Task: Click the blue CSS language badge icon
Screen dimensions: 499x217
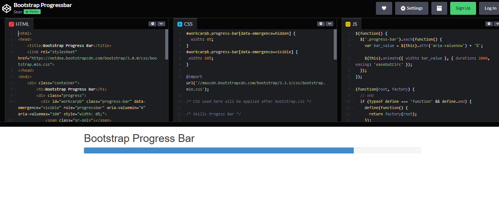Action: 180,23
